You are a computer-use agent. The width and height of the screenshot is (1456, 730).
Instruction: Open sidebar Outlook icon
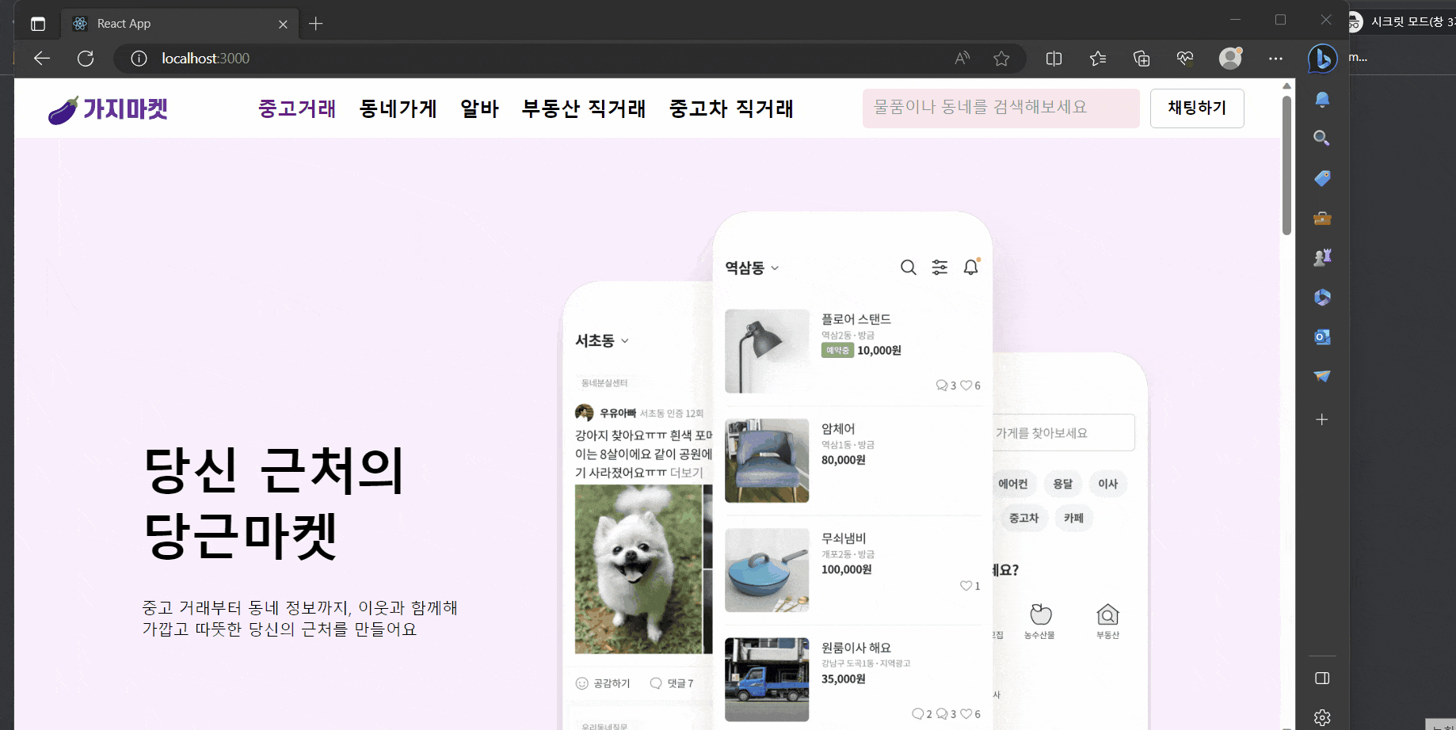(1322, 336)
